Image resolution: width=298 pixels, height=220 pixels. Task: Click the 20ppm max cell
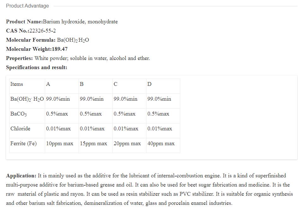coord(127,143)
